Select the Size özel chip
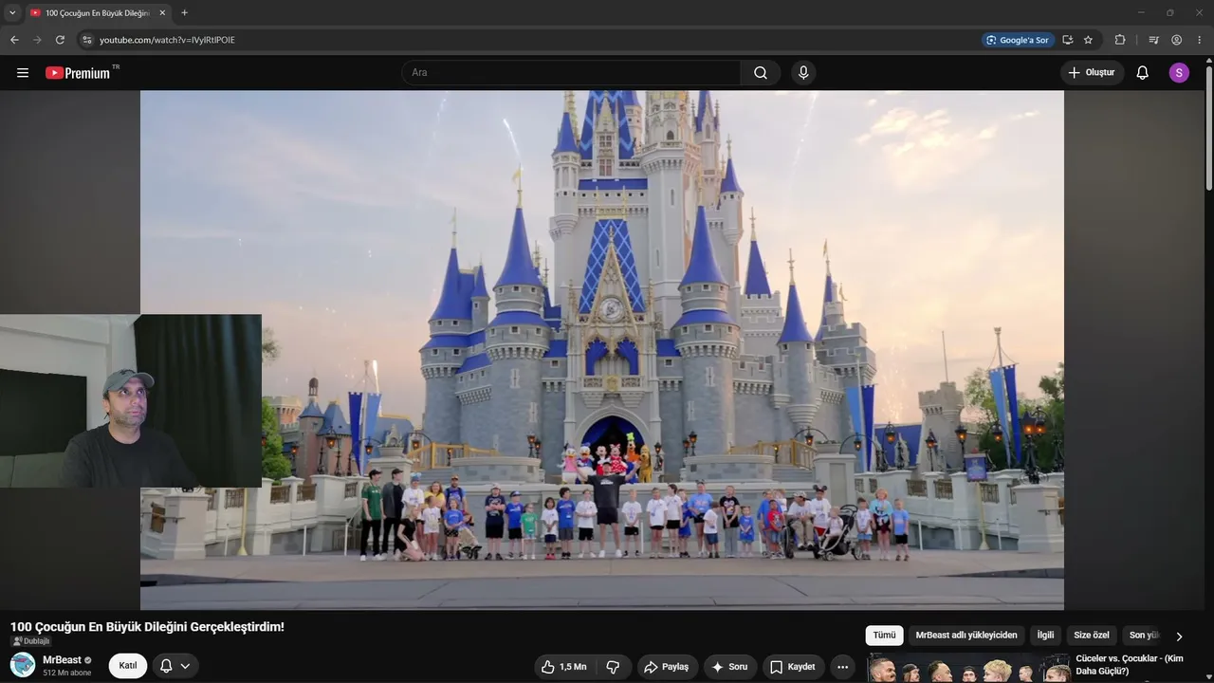The width and height of the screenshot is (1214, 683). [x=1092, y=636]
